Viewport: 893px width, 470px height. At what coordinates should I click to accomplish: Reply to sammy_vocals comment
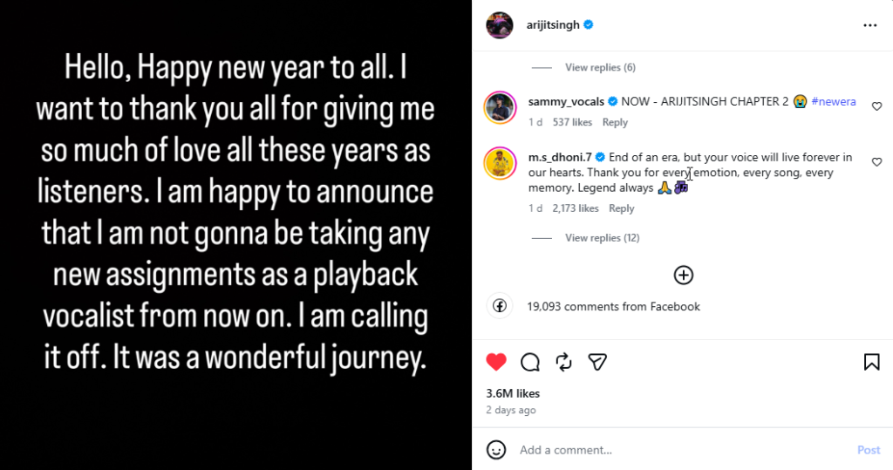[615, 123]
